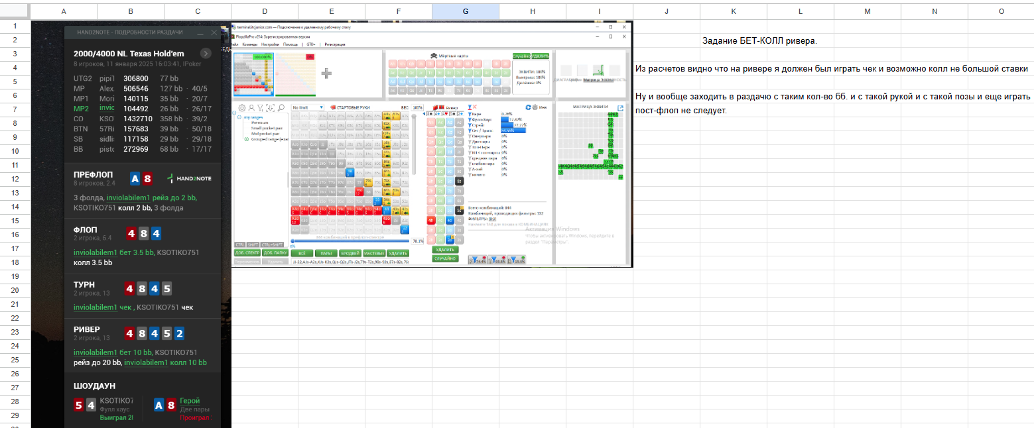This screenshot has height=428, width=1034.
Task: Select the cell with text Задание БЕТ-КОЛЛ ривера
Action: pos(759,40)
